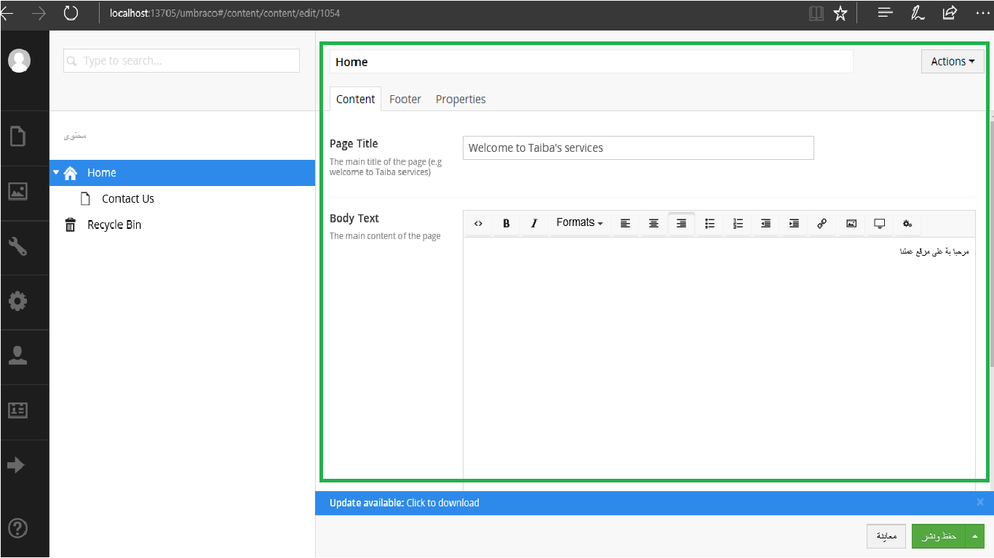Open the Properties tab
The height and width of the screenshot is (558, 994).
pyautogui.click(x=461, y=99)
